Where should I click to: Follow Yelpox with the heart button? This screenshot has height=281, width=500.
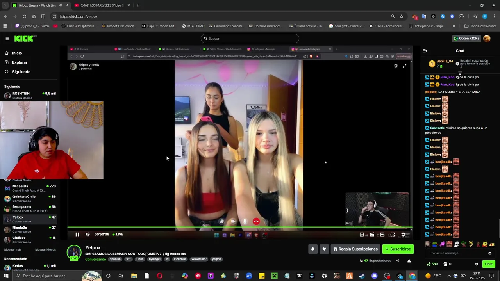(x=324, y=249)
